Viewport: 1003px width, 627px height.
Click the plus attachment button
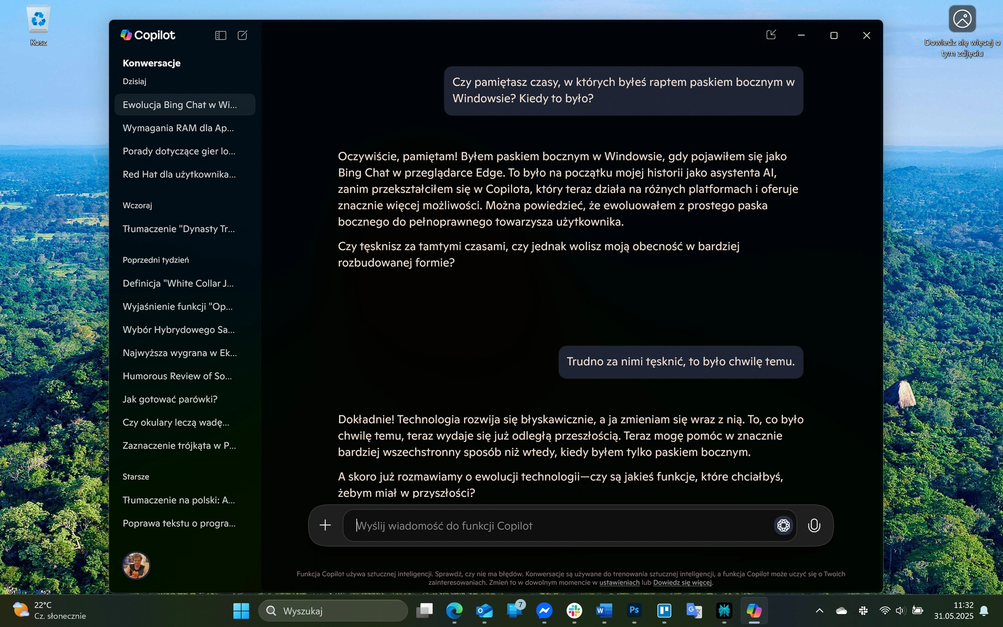coord(325,525)
